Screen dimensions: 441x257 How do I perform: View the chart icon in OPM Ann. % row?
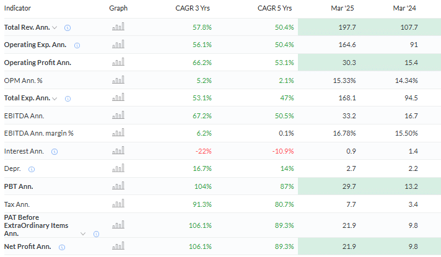[118, 81]
